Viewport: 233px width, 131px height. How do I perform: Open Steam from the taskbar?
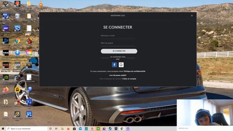pyautogui.click(x=110, y=128)
